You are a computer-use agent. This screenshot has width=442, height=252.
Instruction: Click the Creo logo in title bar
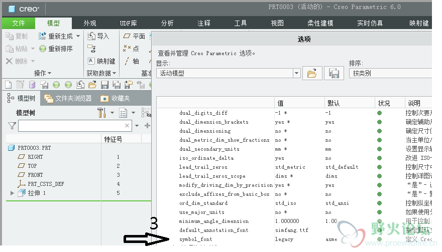[24, 9]
